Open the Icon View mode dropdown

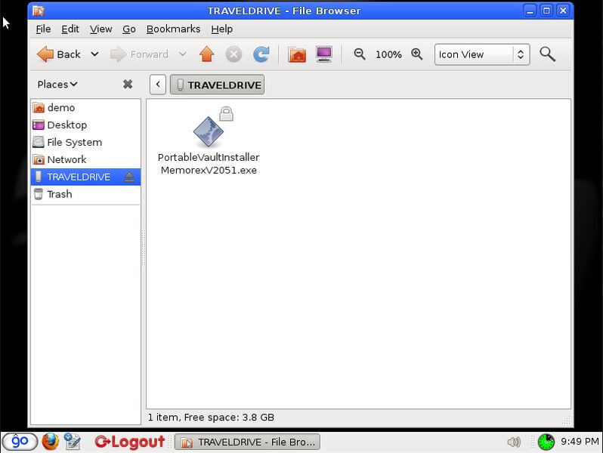click(482, 54)
